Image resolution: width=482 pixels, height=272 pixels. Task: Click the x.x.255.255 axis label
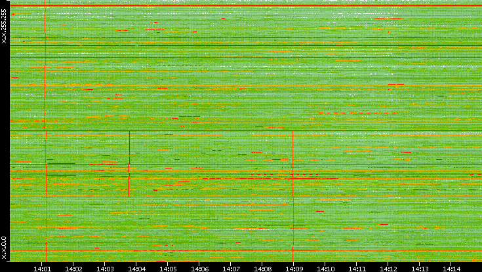click(x=4, y=26)
